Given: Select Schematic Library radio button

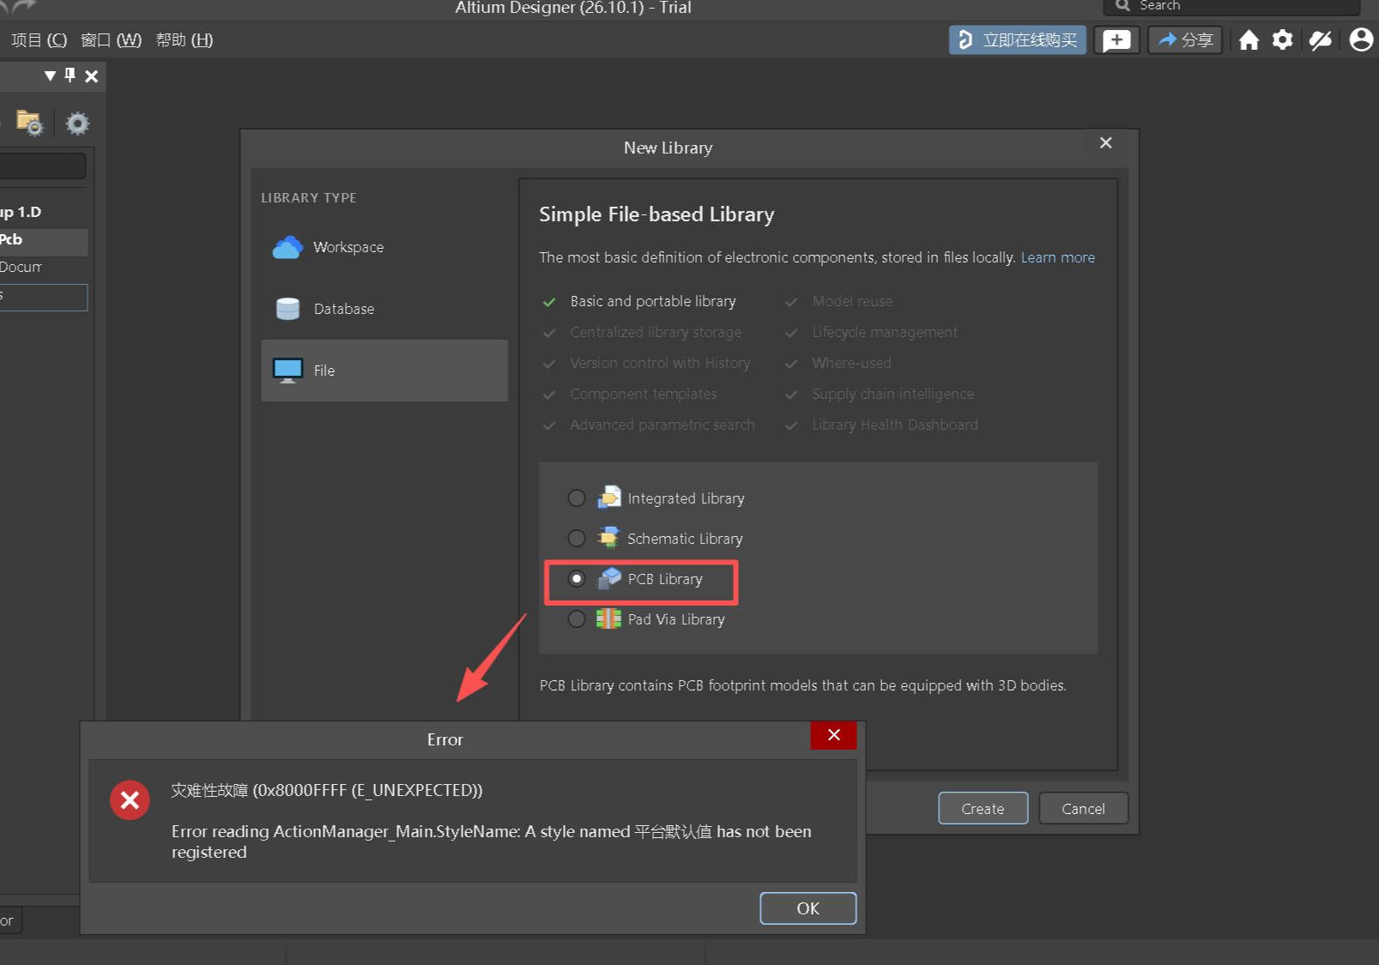Looking at the screenshot, I should click(x=577, y=539).
